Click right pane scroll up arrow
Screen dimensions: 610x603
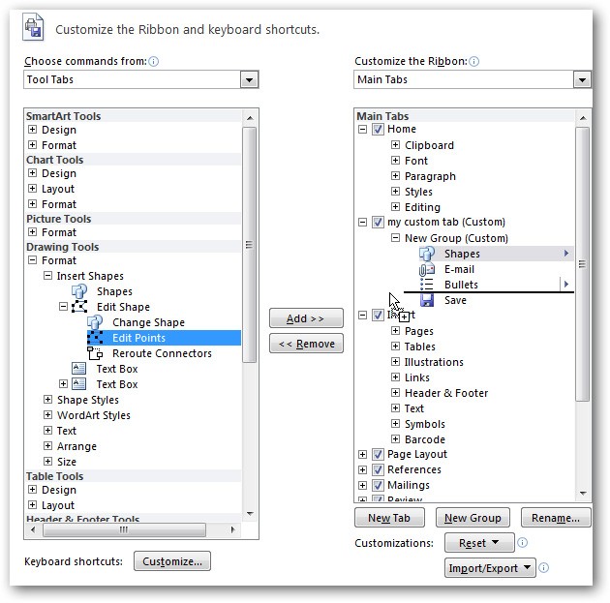582,117
